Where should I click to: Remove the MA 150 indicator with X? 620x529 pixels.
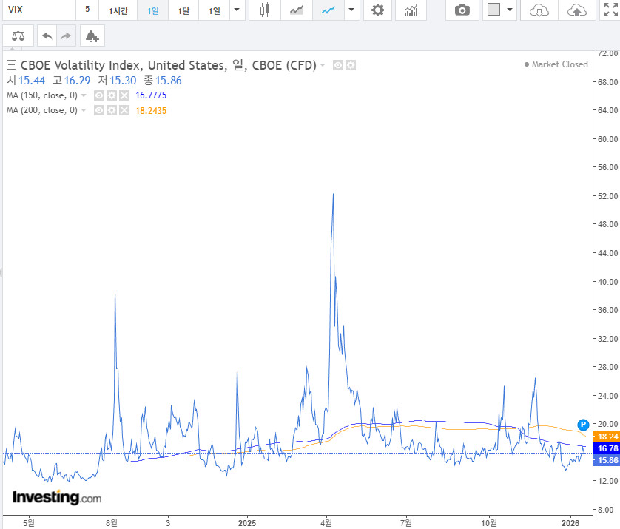(x=124, y=95)
